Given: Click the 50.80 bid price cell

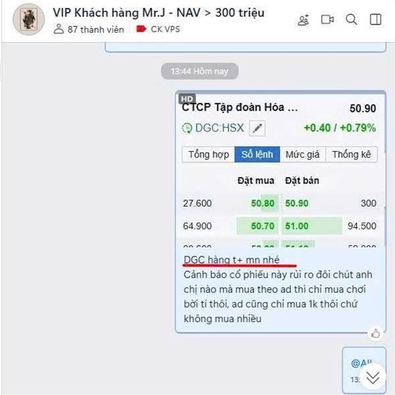Looking at the screenshot, I should 263,203.
